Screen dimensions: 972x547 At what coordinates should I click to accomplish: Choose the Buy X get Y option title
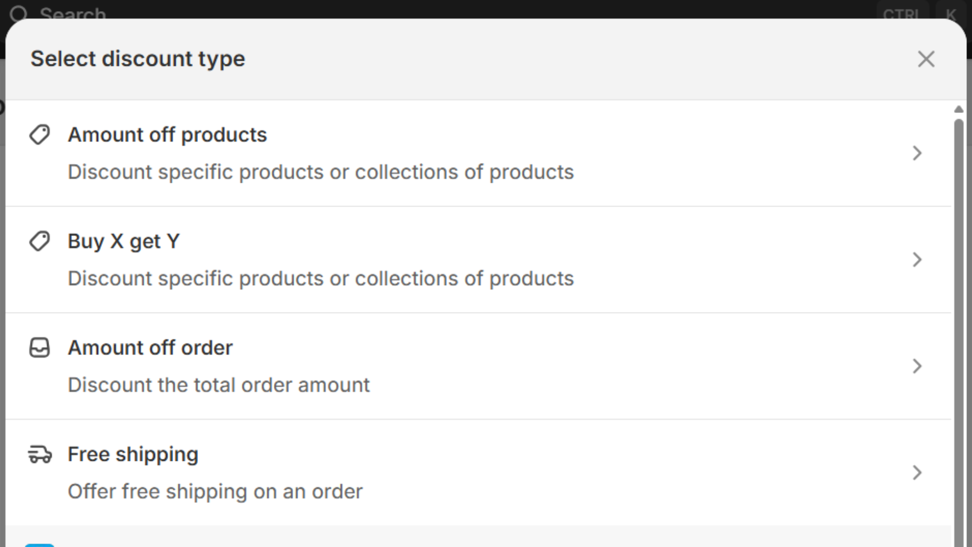[124, 241]
